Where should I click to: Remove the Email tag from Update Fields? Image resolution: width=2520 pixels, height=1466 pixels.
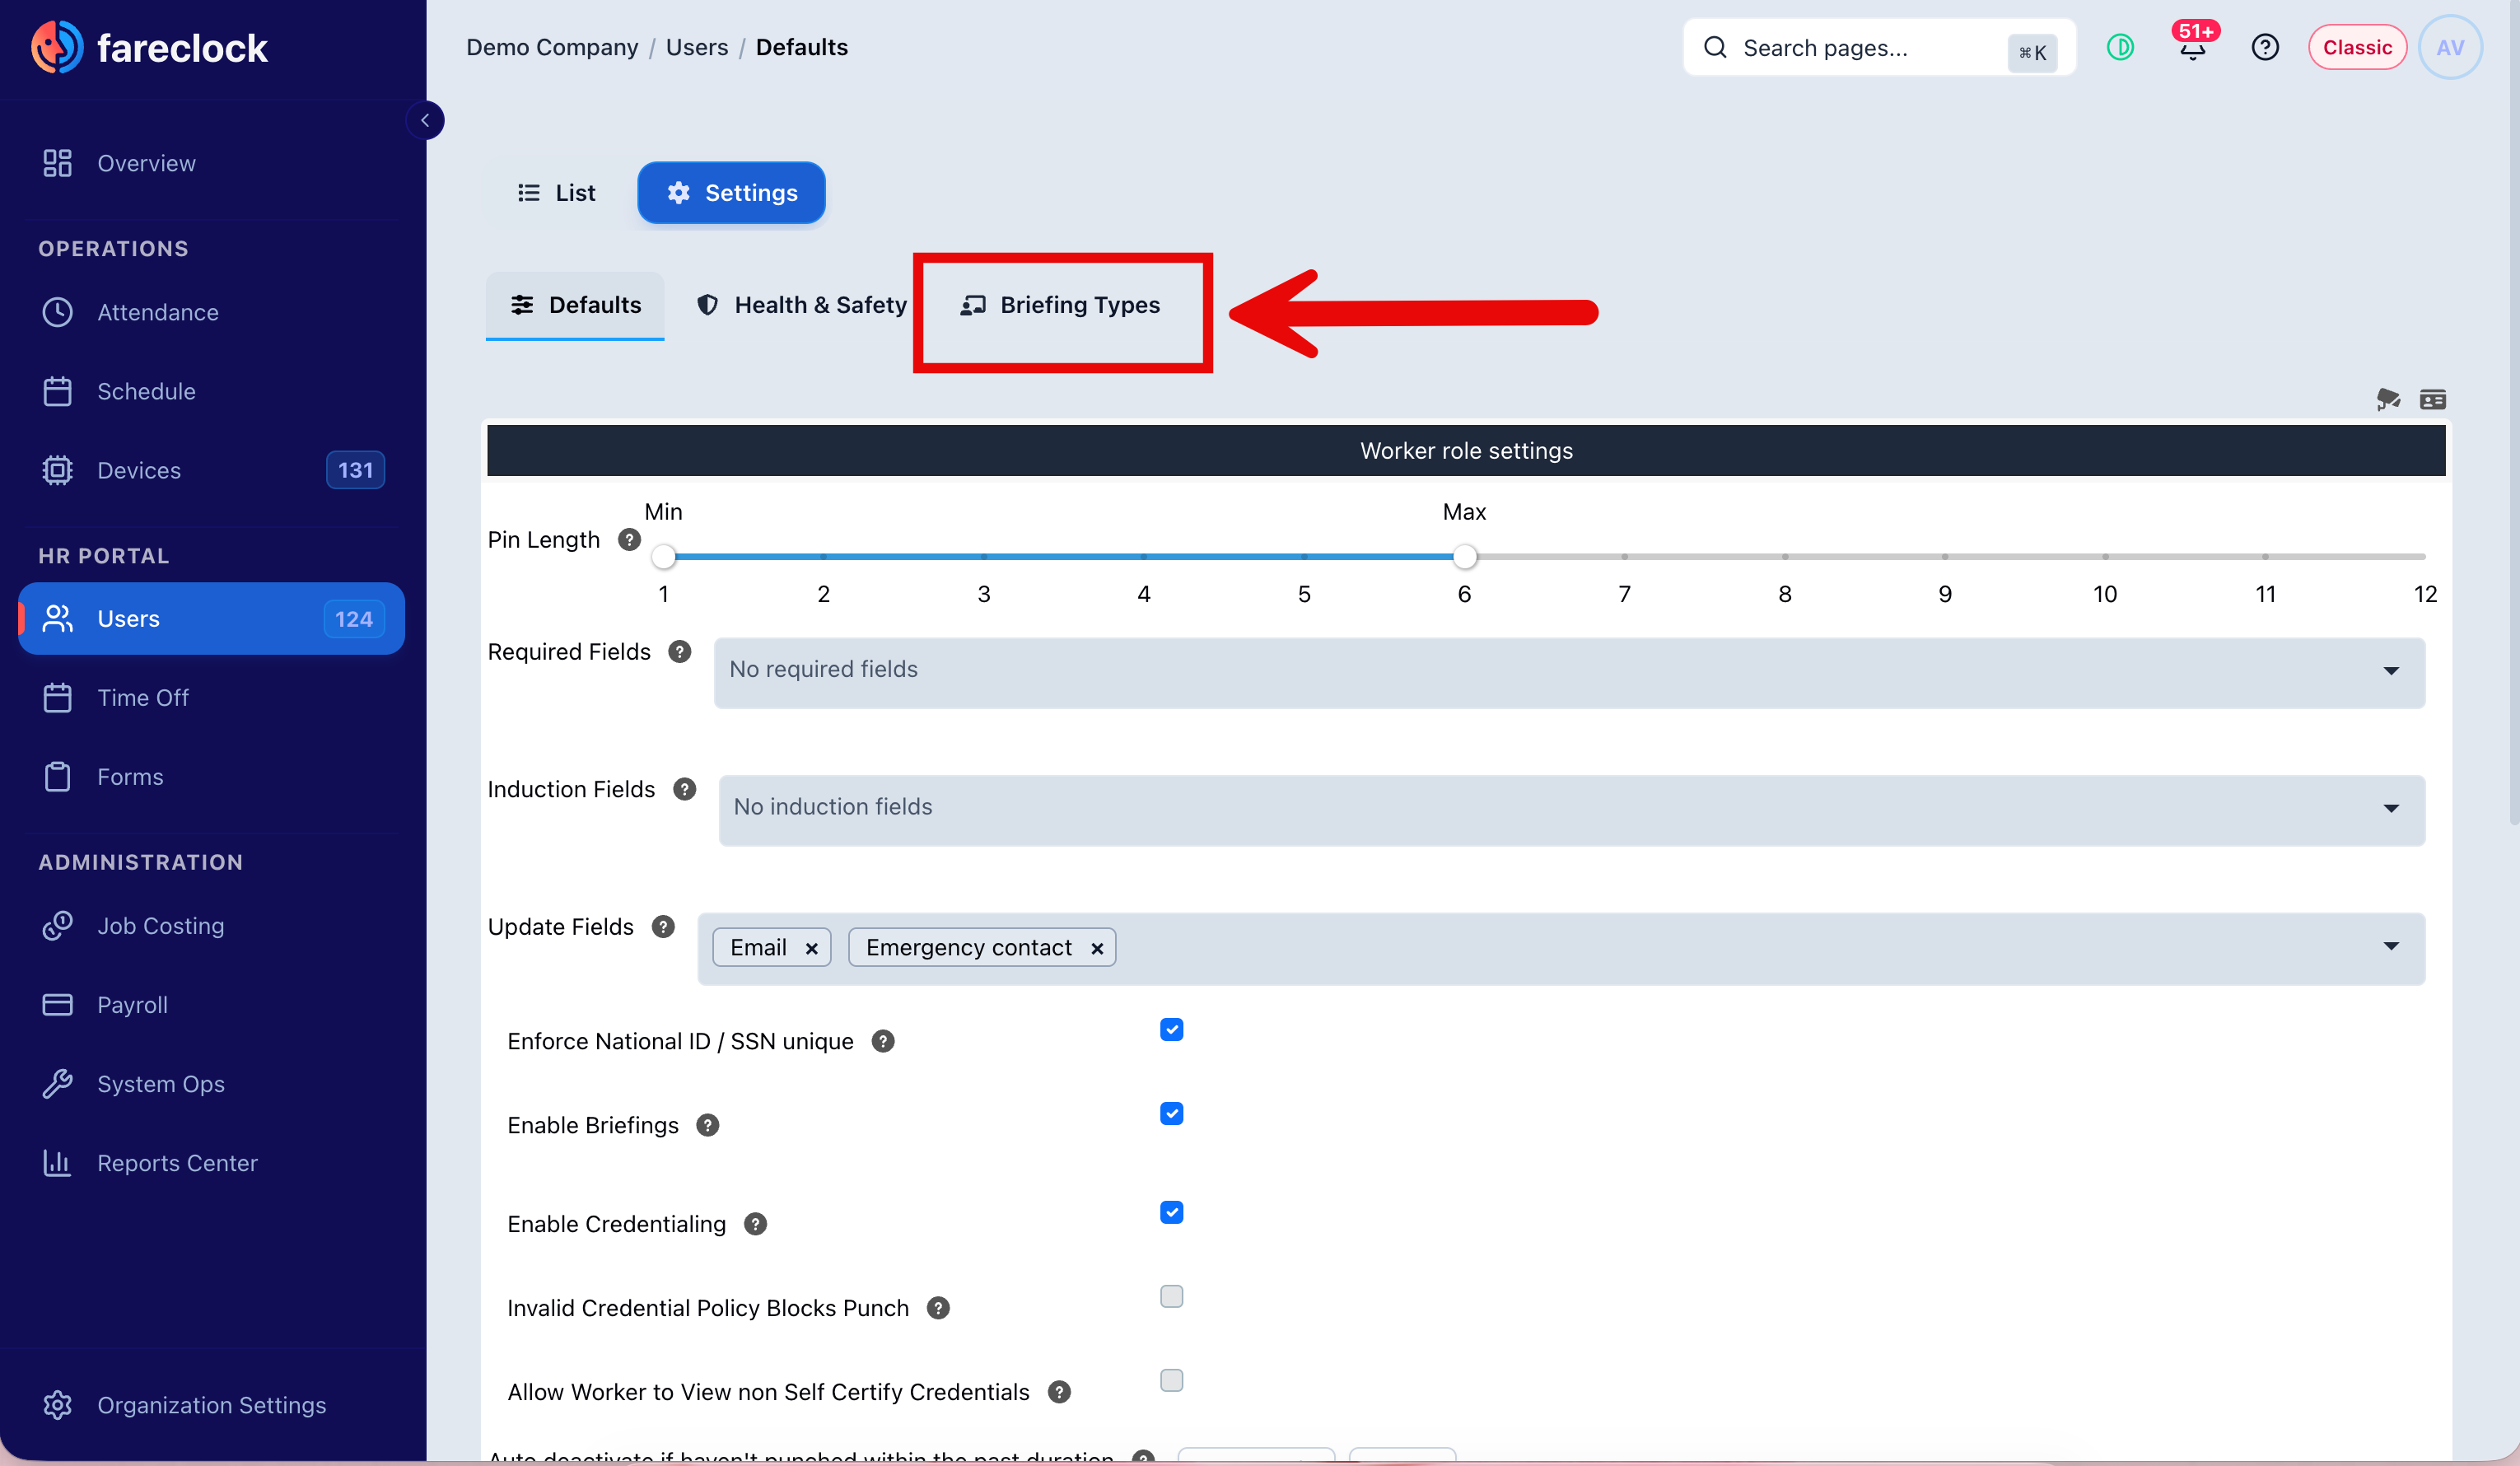[812, 948]
